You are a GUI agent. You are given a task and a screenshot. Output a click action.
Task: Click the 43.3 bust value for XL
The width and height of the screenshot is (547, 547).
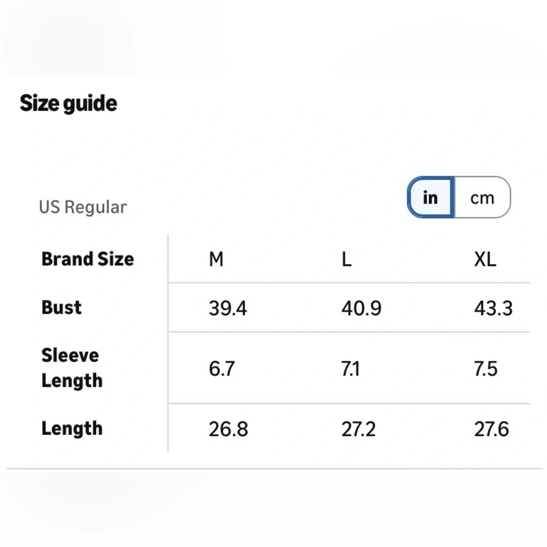coord(493,309)
